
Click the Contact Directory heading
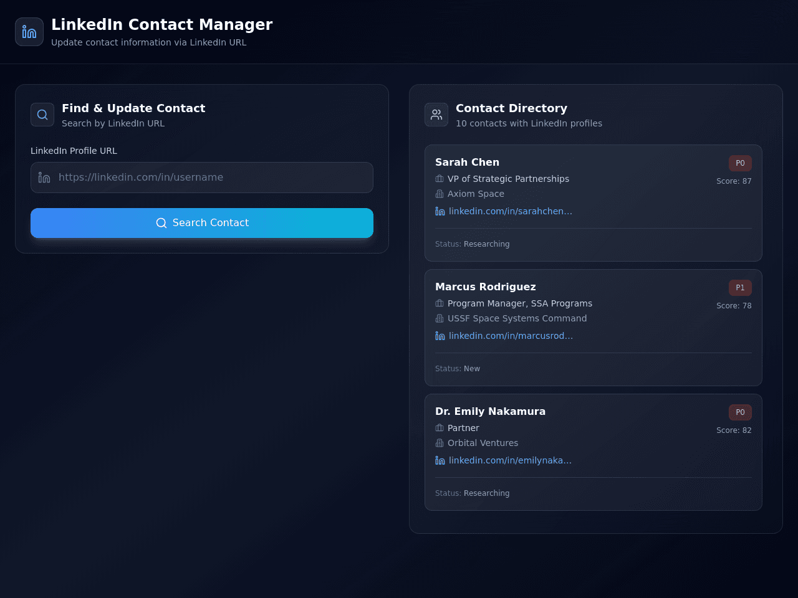[x=511, y=108]
